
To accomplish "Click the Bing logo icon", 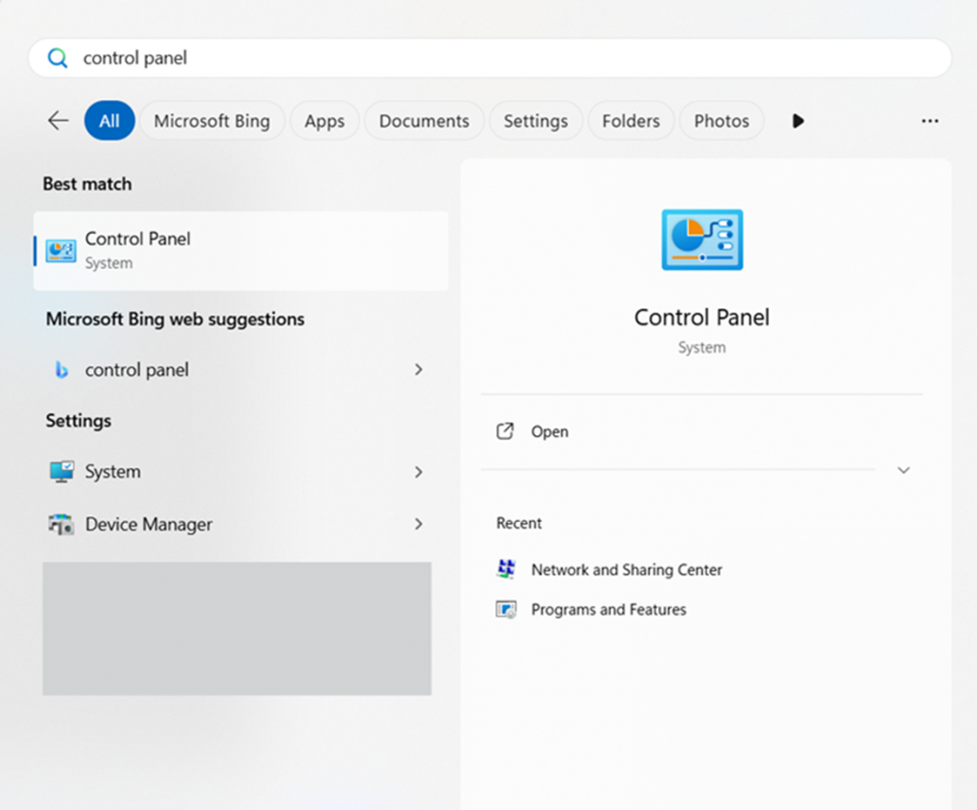I will click(61, 369).
